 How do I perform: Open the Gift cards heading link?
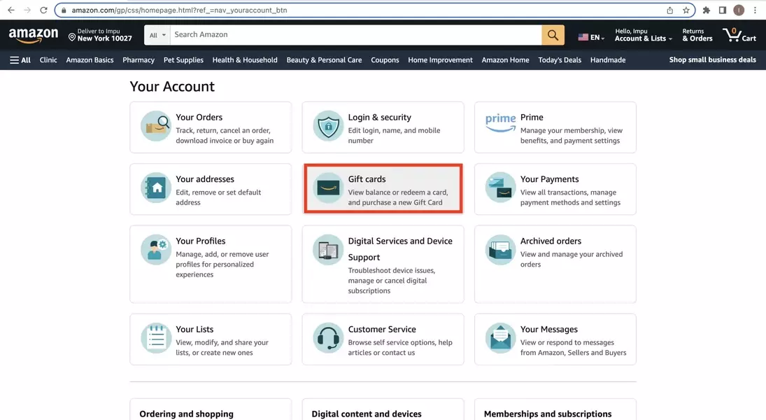tap(367, 179)
